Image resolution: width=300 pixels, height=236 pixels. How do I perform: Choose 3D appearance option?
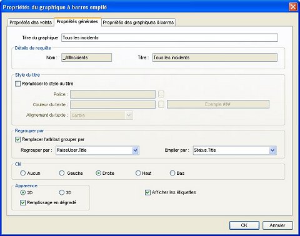[x=62, y=192]
